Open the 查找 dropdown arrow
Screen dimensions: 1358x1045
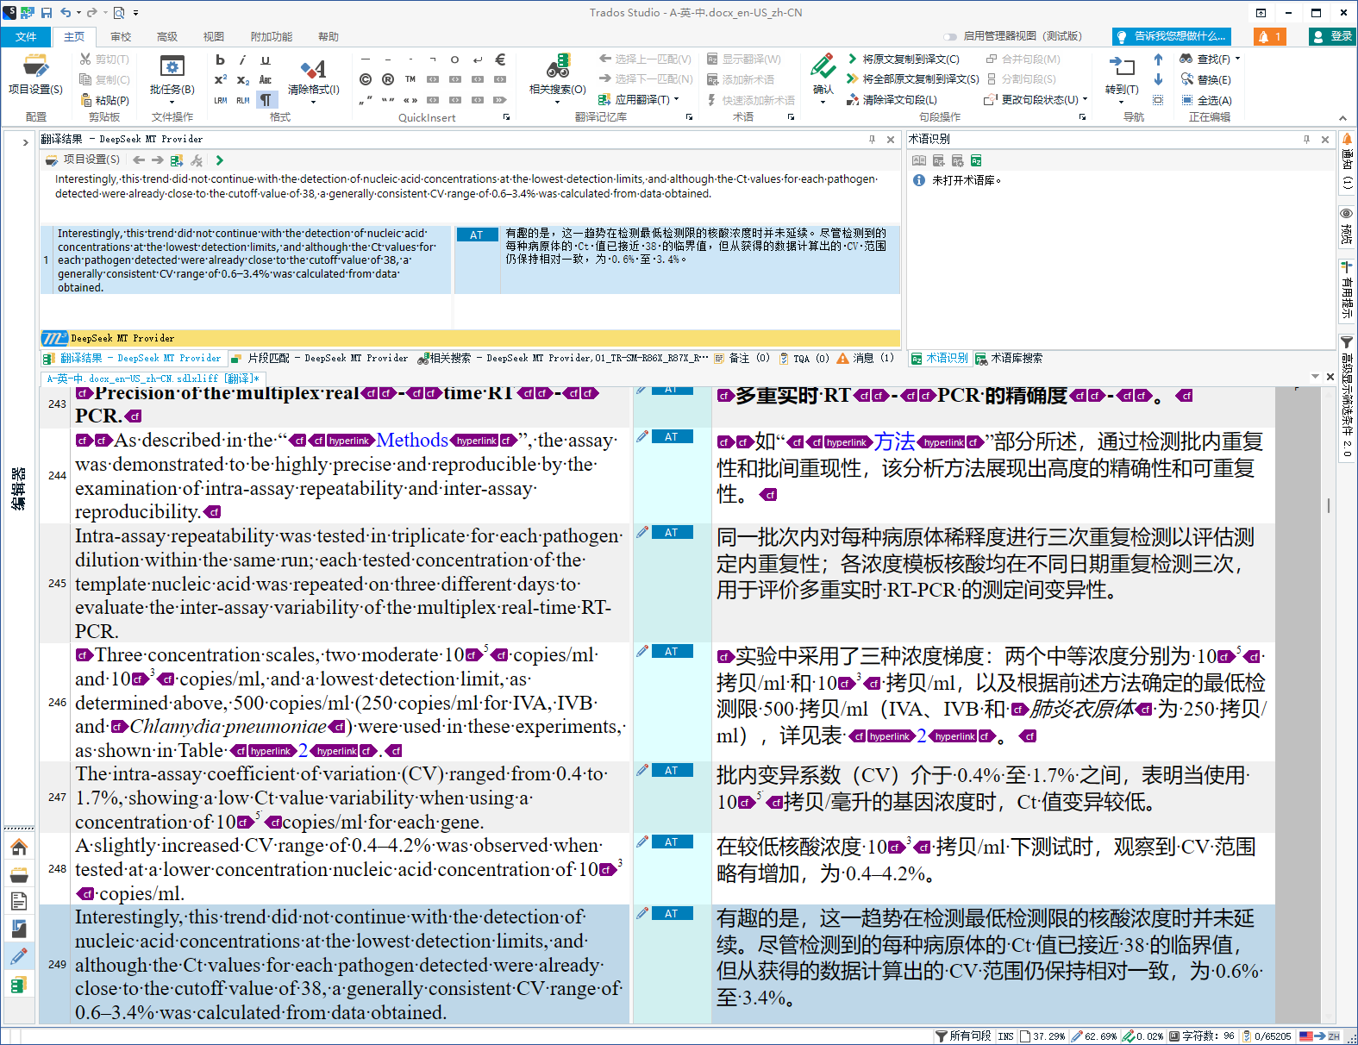1237,59
